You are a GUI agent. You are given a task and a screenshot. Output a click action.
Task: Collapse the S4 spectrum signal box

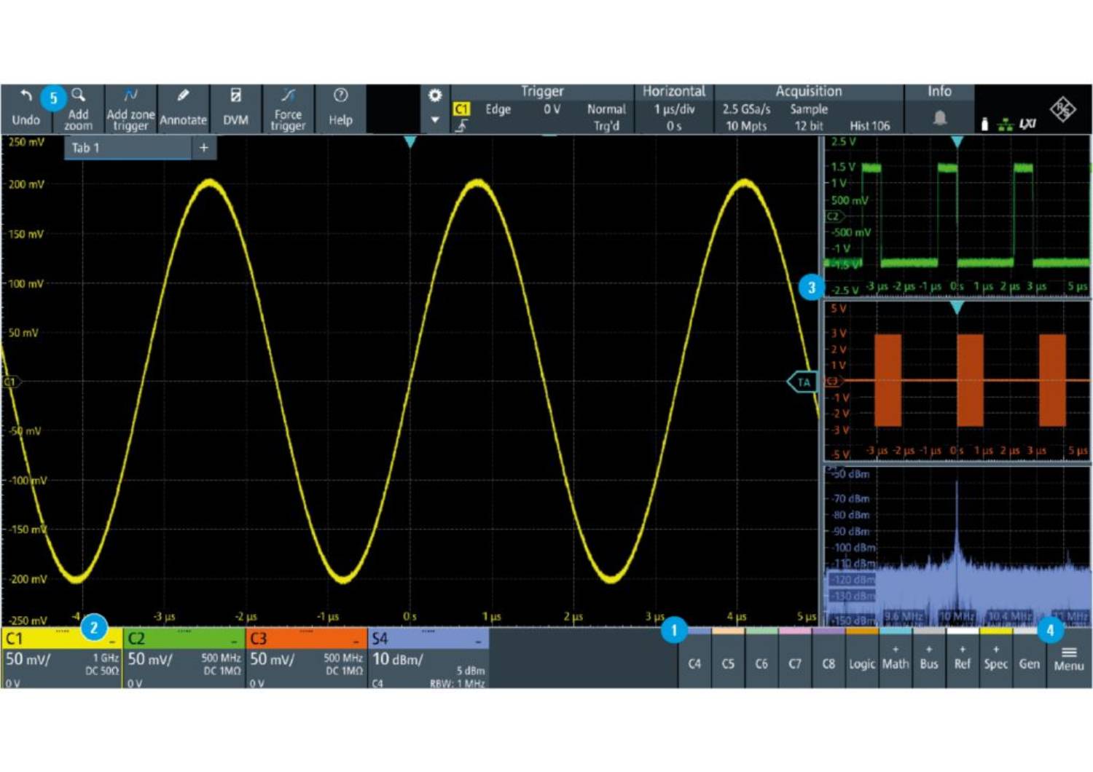coord(478,641)
